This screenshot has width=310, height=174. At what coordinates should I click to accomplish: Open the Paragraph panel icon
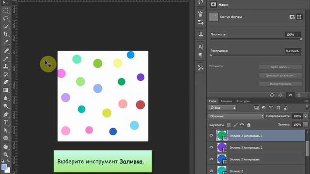click(x=201, y=55)
